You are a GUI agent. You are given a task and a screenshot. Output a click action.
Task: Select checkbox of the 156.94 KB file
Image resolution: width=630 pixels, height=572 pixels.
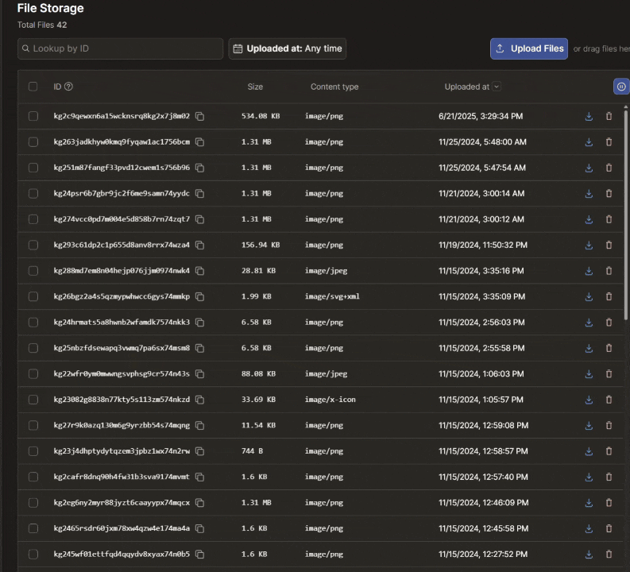coord(33,245)
